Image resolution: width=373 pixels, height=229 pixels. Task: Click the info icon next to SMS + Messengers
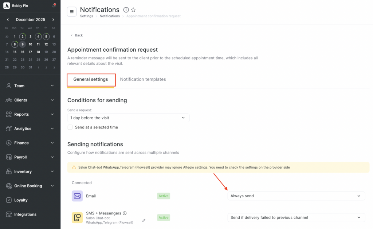125,213
